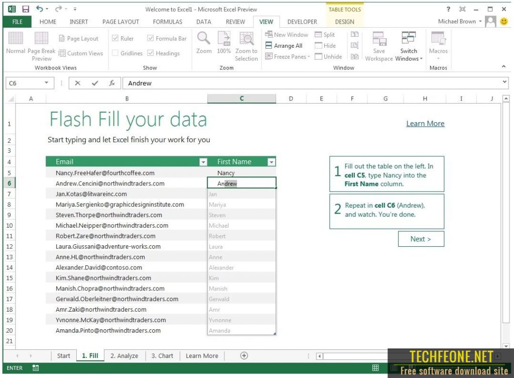
Task: Open the Macros dropdown
Action: (x=438, y=46)
